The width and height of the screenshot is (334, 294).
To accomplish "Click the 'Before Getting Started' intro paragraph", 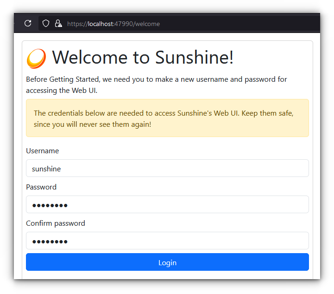I will 157,85.
